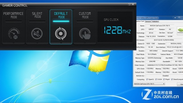
Task: Click the Revision value A2
Action: [x=170, y=29]
